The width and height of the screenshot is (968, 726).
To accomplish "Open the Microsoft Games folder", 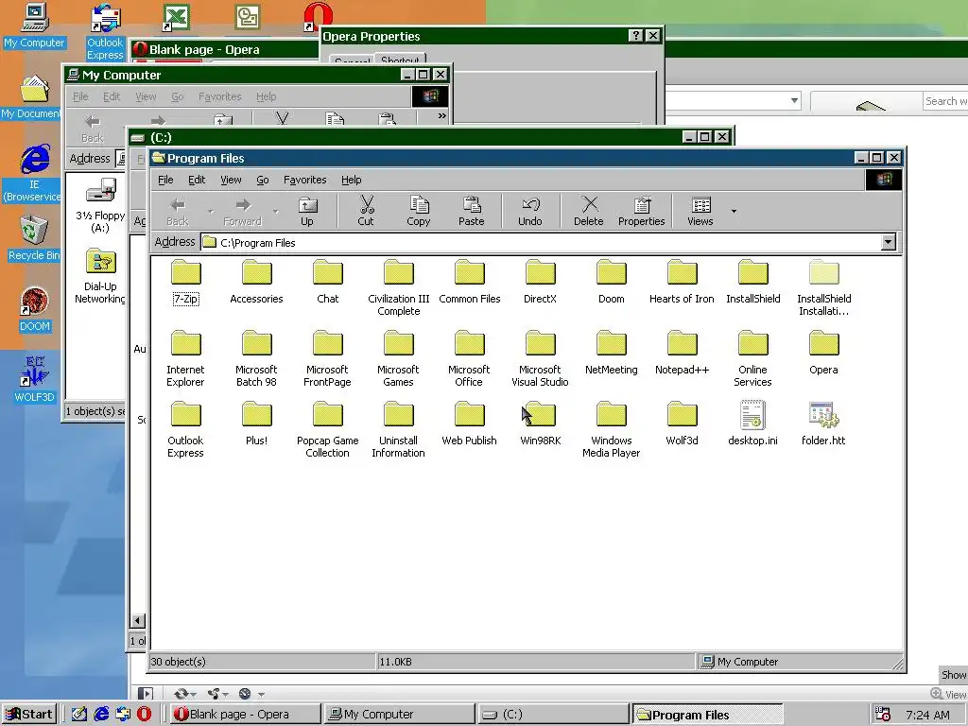I will [398, 358].
